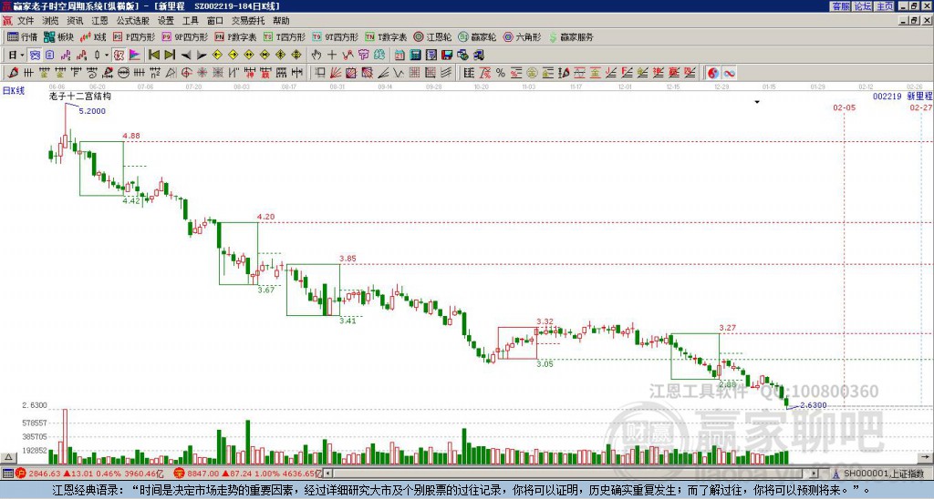The width and height of the screenshot is (934, 499).
Task: Open the 赢家轮 wheel tool
Action: (x=477, y=36)
